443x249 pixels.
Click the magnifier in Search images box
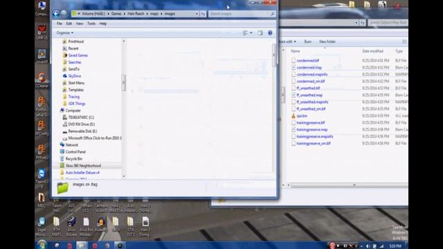pyautogui.click(x=273, y=14)
